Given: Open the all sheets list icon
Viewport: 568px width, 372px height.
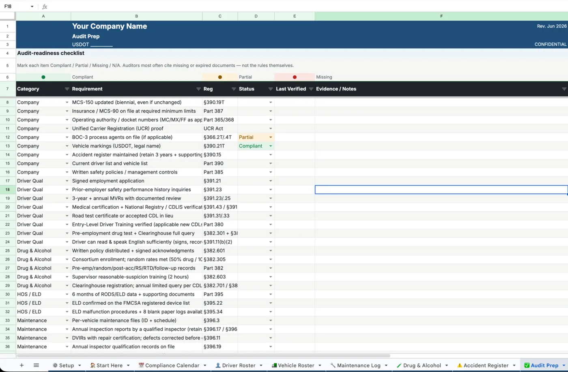Looking at the screenshot, I should point(36,365).
